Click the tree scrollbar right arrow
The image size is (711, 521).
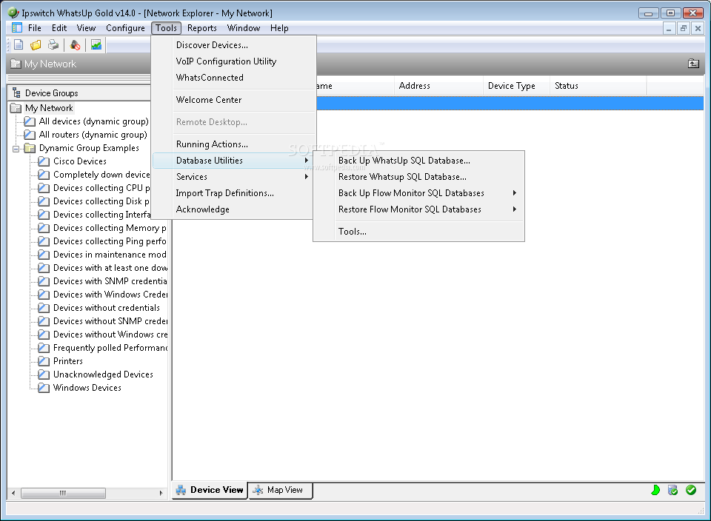(161, 493)
